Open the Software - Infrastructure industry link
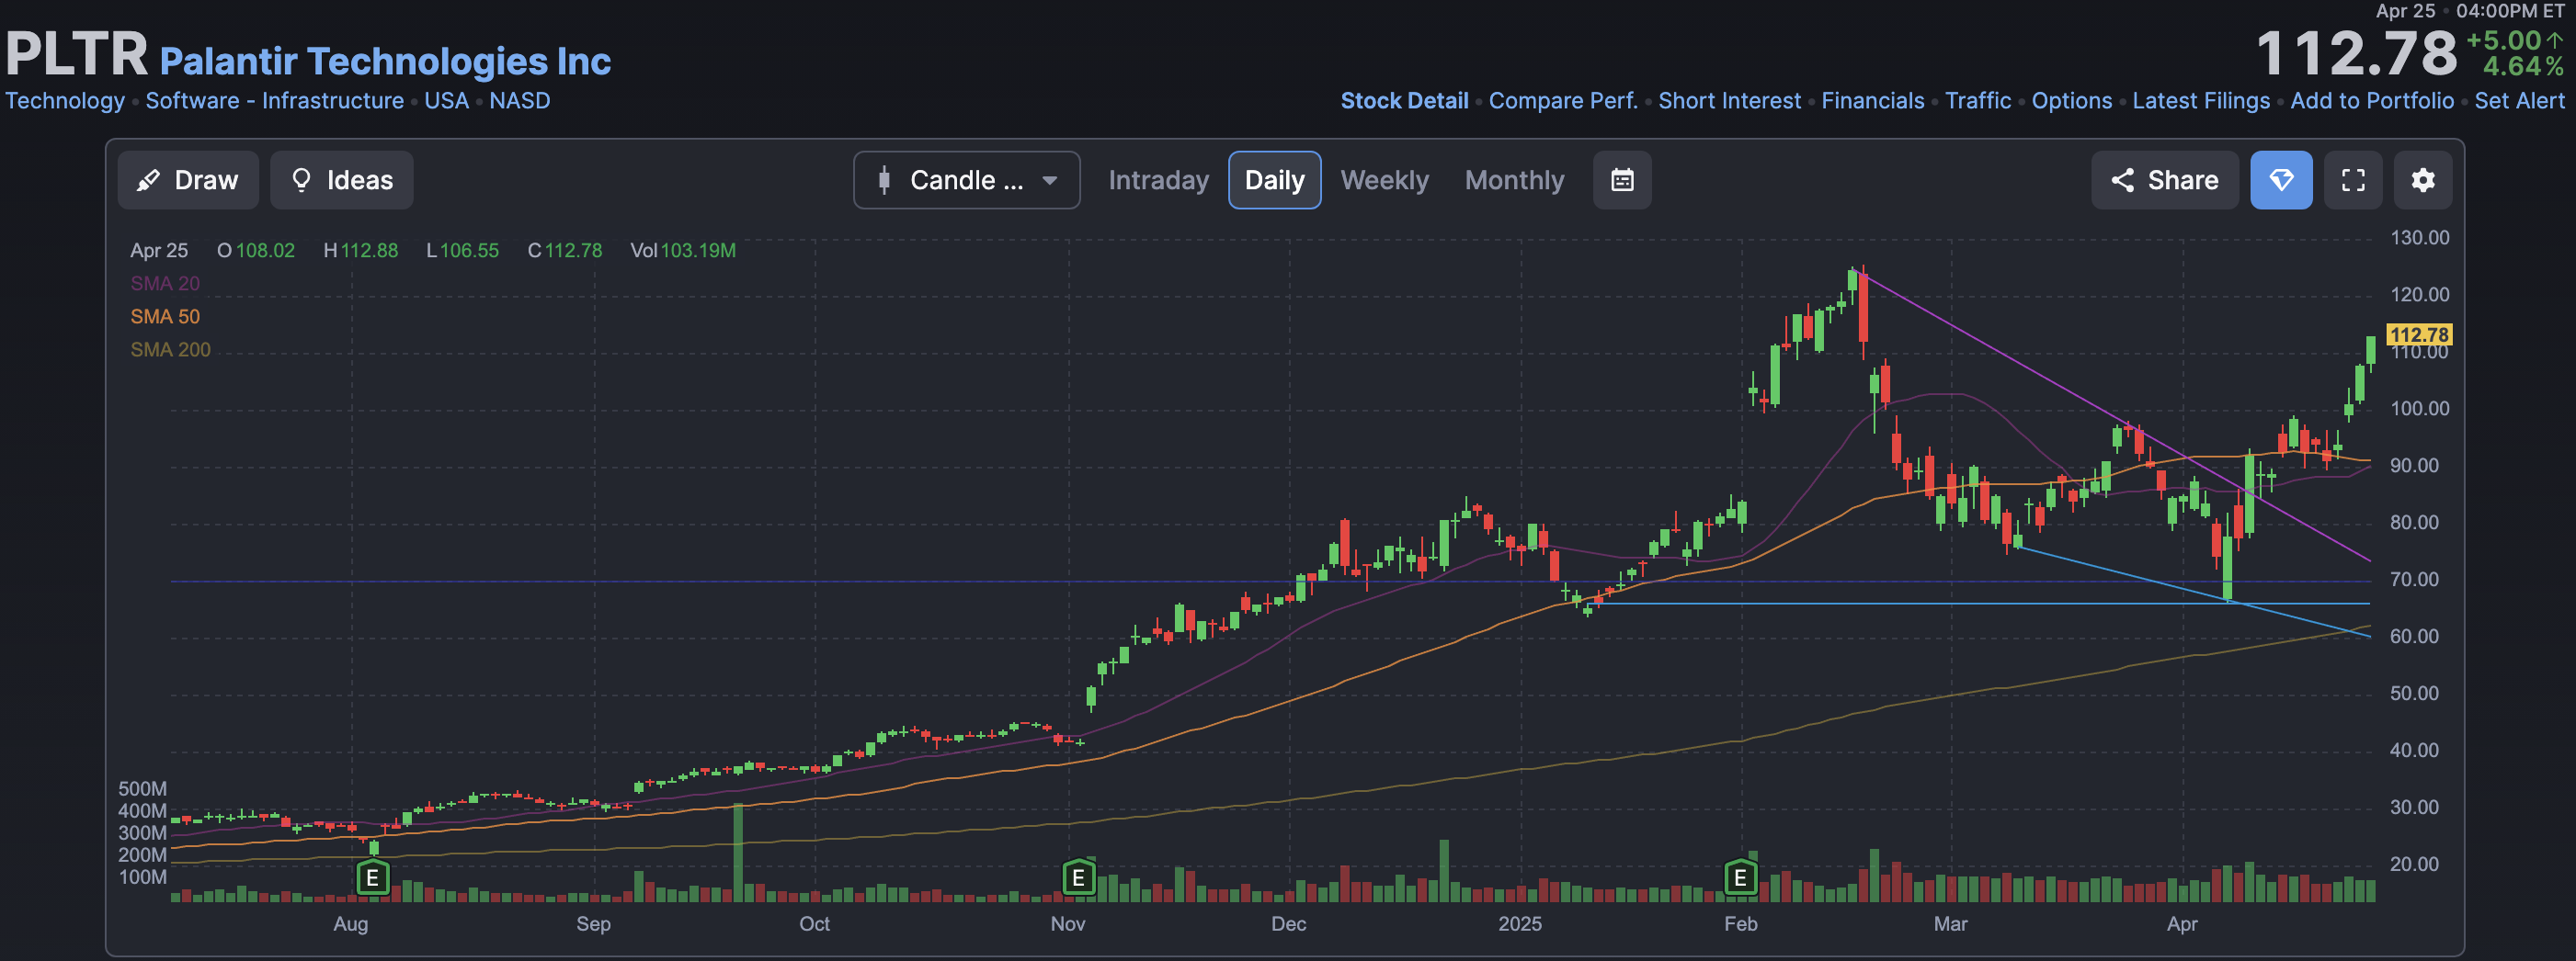The height and width of the screenshot is (961, 2576). tap(275, 101)
